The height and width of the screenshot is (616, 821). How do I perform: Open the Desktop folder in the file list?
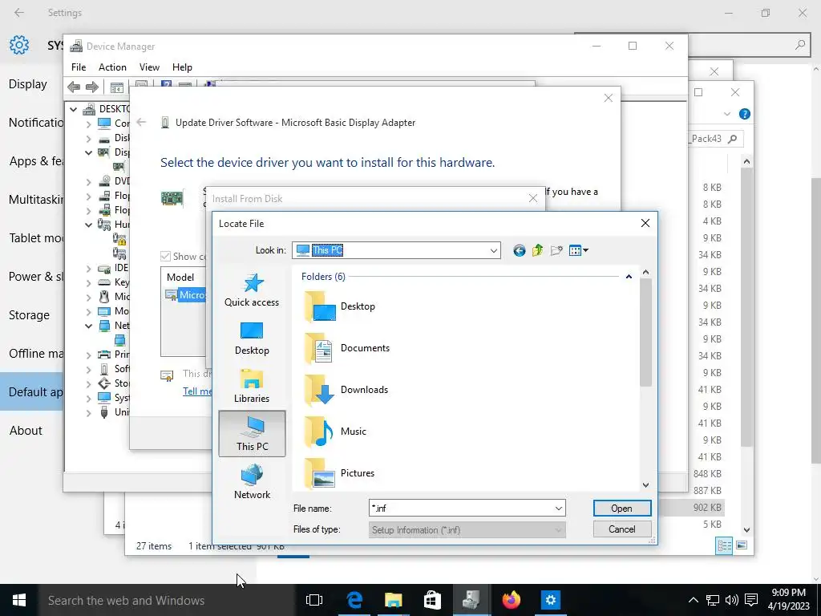tap(340, 306)
